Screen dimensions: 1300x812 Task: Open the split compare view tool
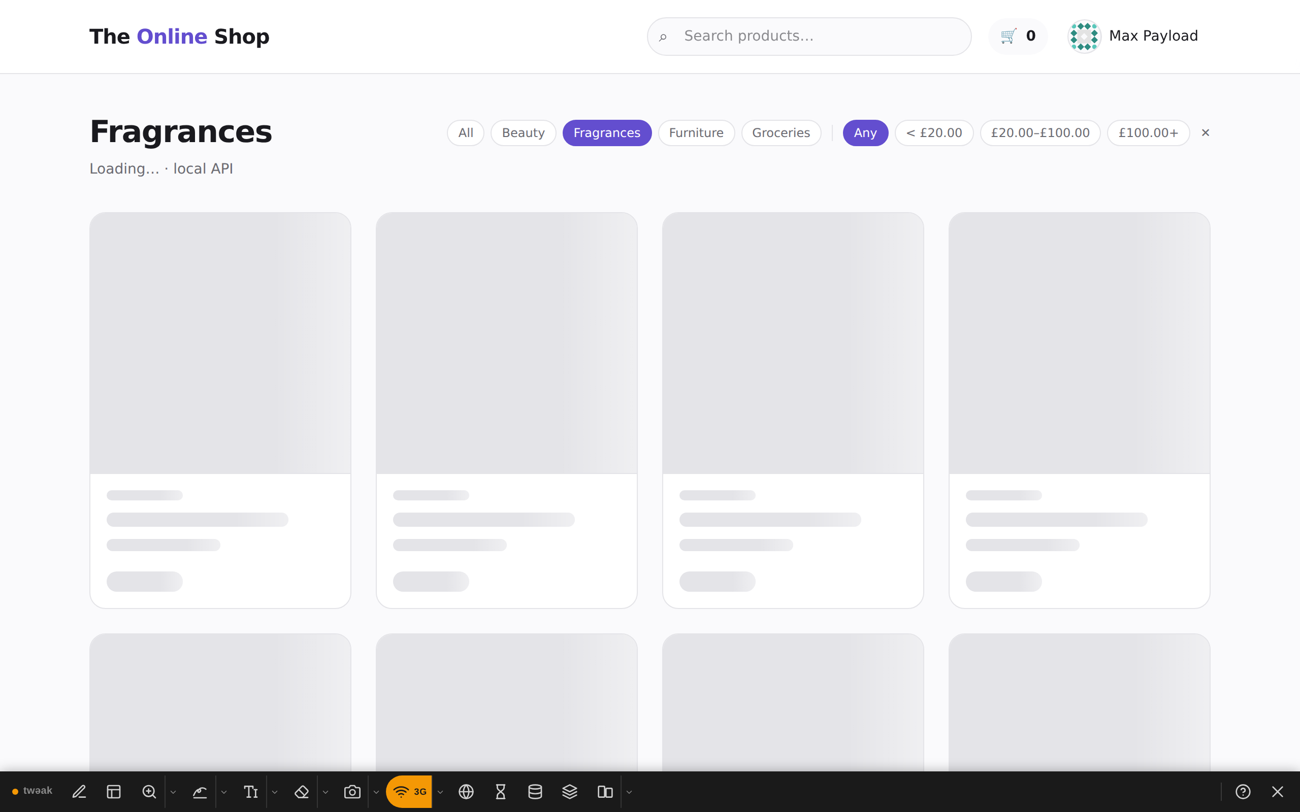[x=605, y=792]
